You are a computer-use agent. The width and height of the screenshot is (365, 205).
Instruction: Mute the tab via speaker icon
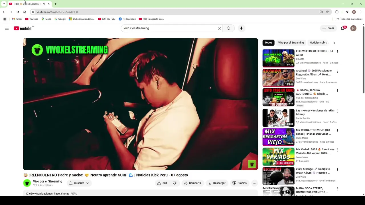click(x=44, y=4)
